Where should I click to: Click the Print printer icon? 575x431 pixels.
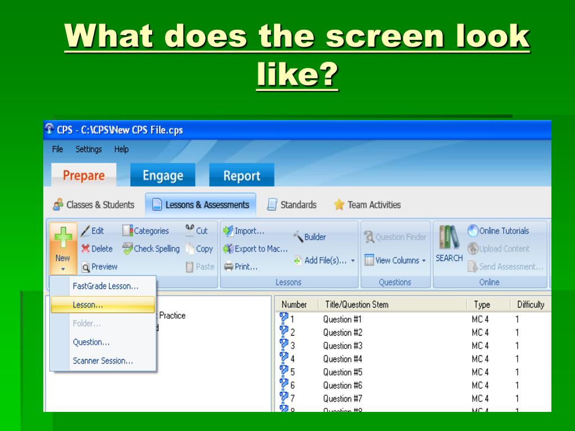point(229,267)
